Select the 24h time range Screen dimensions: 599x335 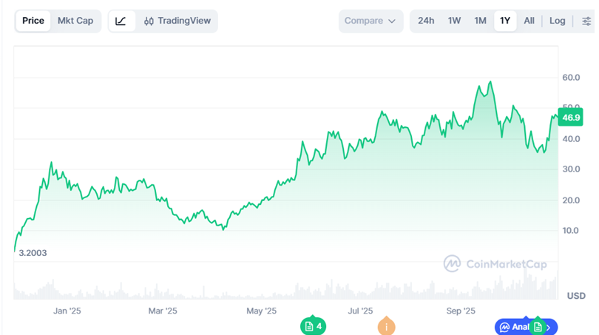pyautogui.click(x=426, y=21)
